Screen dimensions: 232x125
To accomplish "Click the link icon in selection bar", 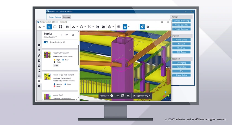I will click(117, 96).
